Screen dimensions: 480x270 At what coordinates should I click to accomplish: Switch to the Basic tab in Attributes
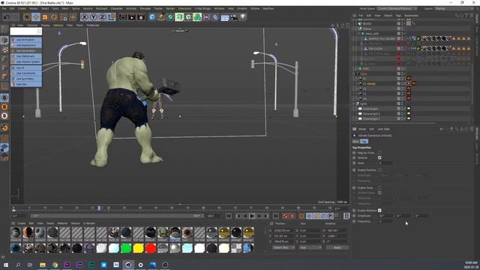coord(355,142)
